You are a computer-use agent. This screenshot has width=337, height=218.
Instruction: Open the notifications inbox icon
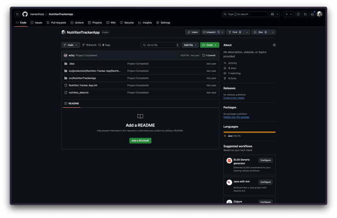coord(312,14)
